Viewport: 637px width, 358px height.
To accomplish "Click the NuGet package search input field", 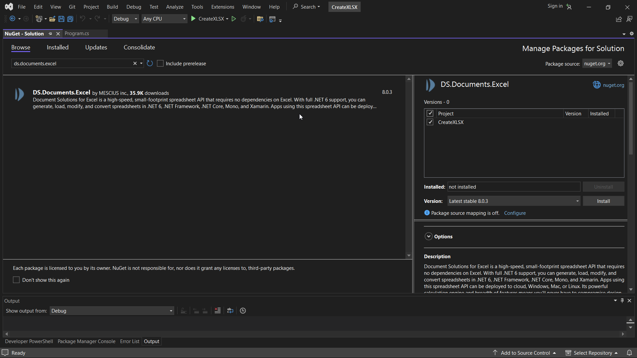I will point(72,63).
